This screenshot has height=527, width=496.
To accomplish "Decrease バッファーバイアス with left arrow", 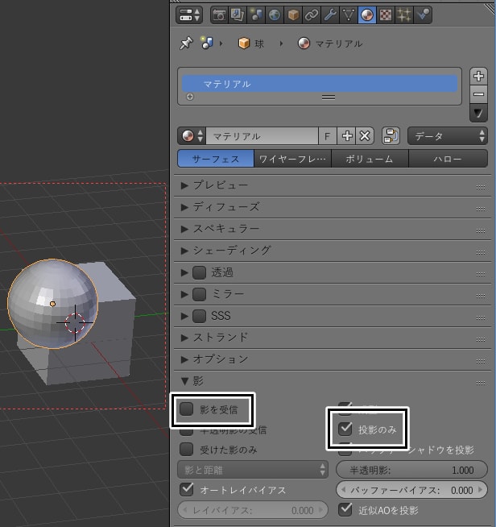I will [x=343, y=490].
